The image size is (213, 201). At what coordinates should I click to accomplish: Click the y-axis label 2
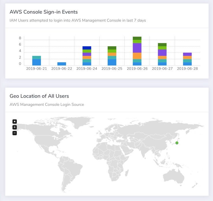point(20,57)
